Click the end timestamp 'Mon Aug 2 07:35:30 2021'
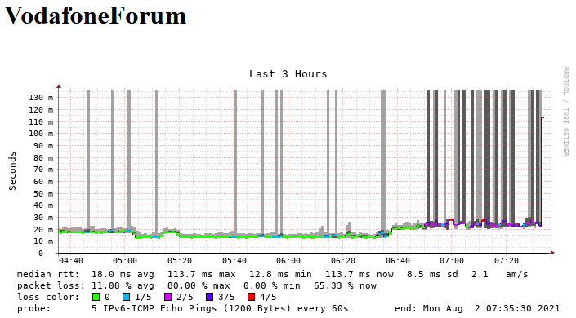This screenshot has width=576, height=318. 492,308
